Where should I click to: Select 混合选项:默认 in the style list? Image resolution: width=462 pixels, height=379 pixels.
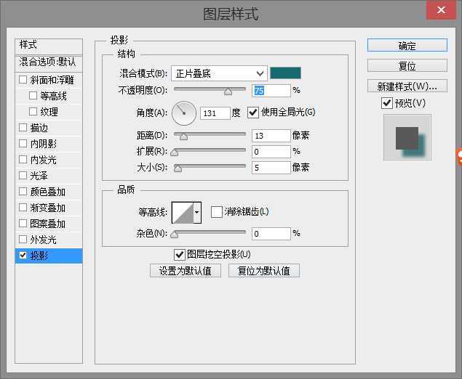(x=48, y=62)
